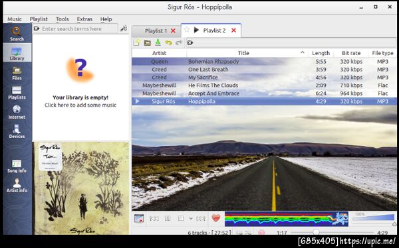Image resolution: width=399 pixels, height=248 pixels.
Task: Clear the library search field icon
Action: pos(37,29)
